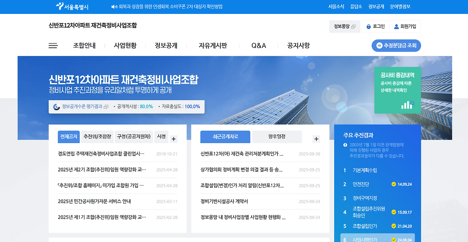Image resolution: width=468 pixels, height=242 pixels.
Task: Click the plus expander beside the 시청 tab
Action: point(174,138)
